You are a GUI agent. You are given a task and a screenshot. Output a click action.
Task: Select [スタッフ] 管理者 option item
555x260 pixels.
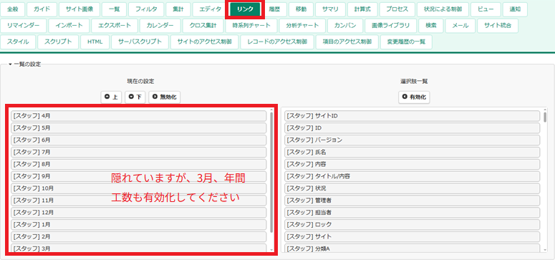[x=412, y=201]
